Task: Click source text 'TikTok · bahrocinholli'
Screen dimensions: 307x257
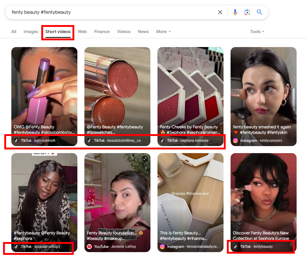Action: click(38, 141)
